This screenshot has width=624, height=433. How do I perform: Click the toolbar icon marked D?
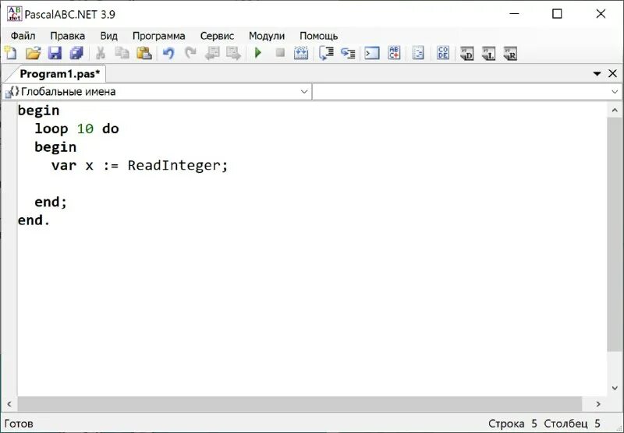(x=466, y=53)
